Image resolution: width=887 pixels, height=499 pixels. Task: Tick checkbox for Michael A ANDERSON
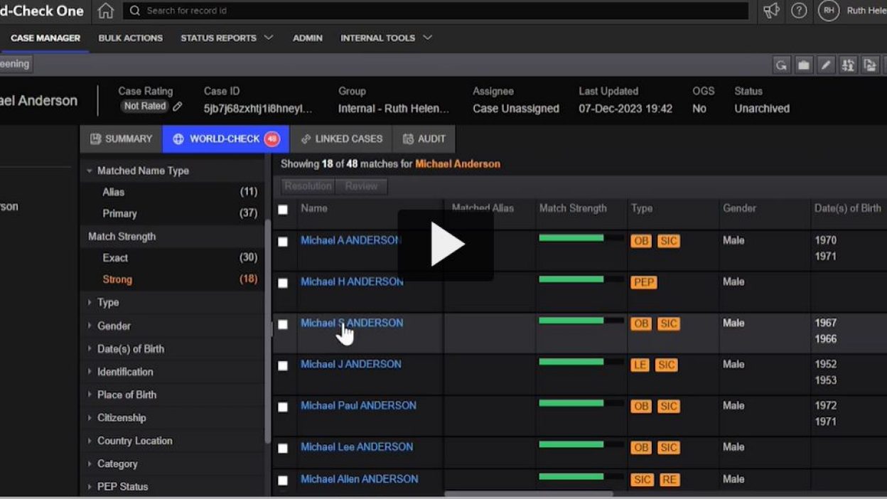(283, 242)
